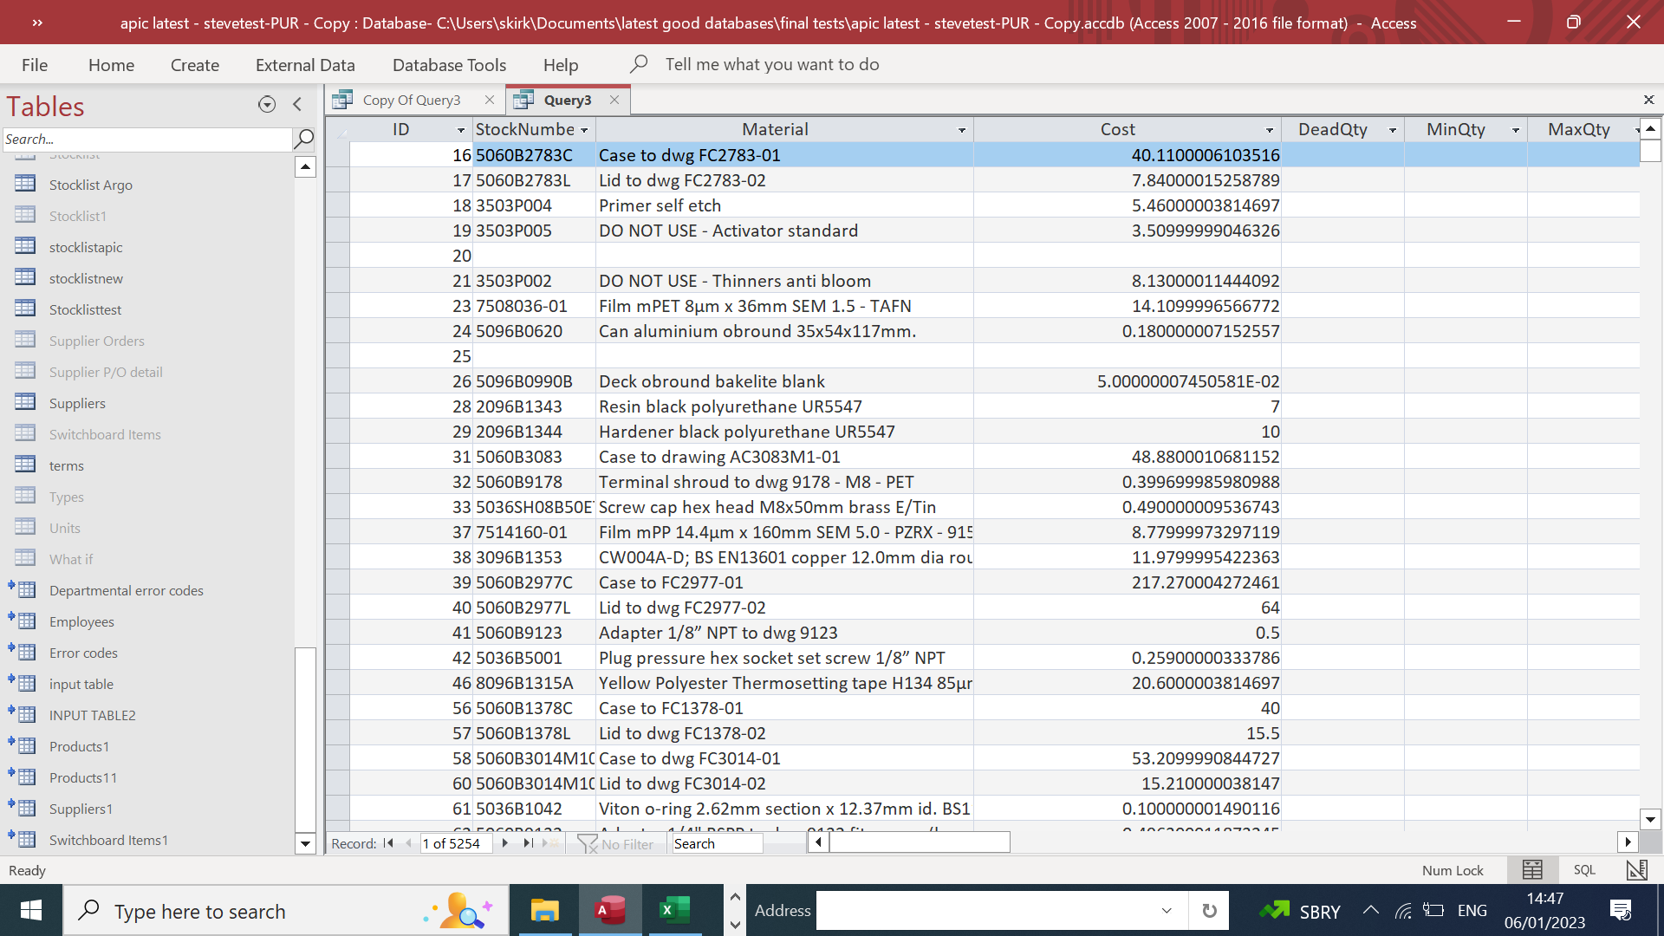Open INPUT TABLE2 linked table icon
The image size is (1664, 936).
coord(23,714)
